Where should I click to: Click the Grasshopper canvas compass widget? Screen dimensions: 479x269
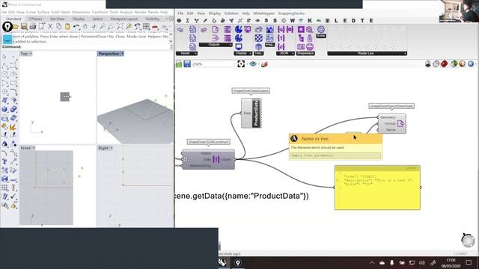pyautogui.click(x=468, y=241)
